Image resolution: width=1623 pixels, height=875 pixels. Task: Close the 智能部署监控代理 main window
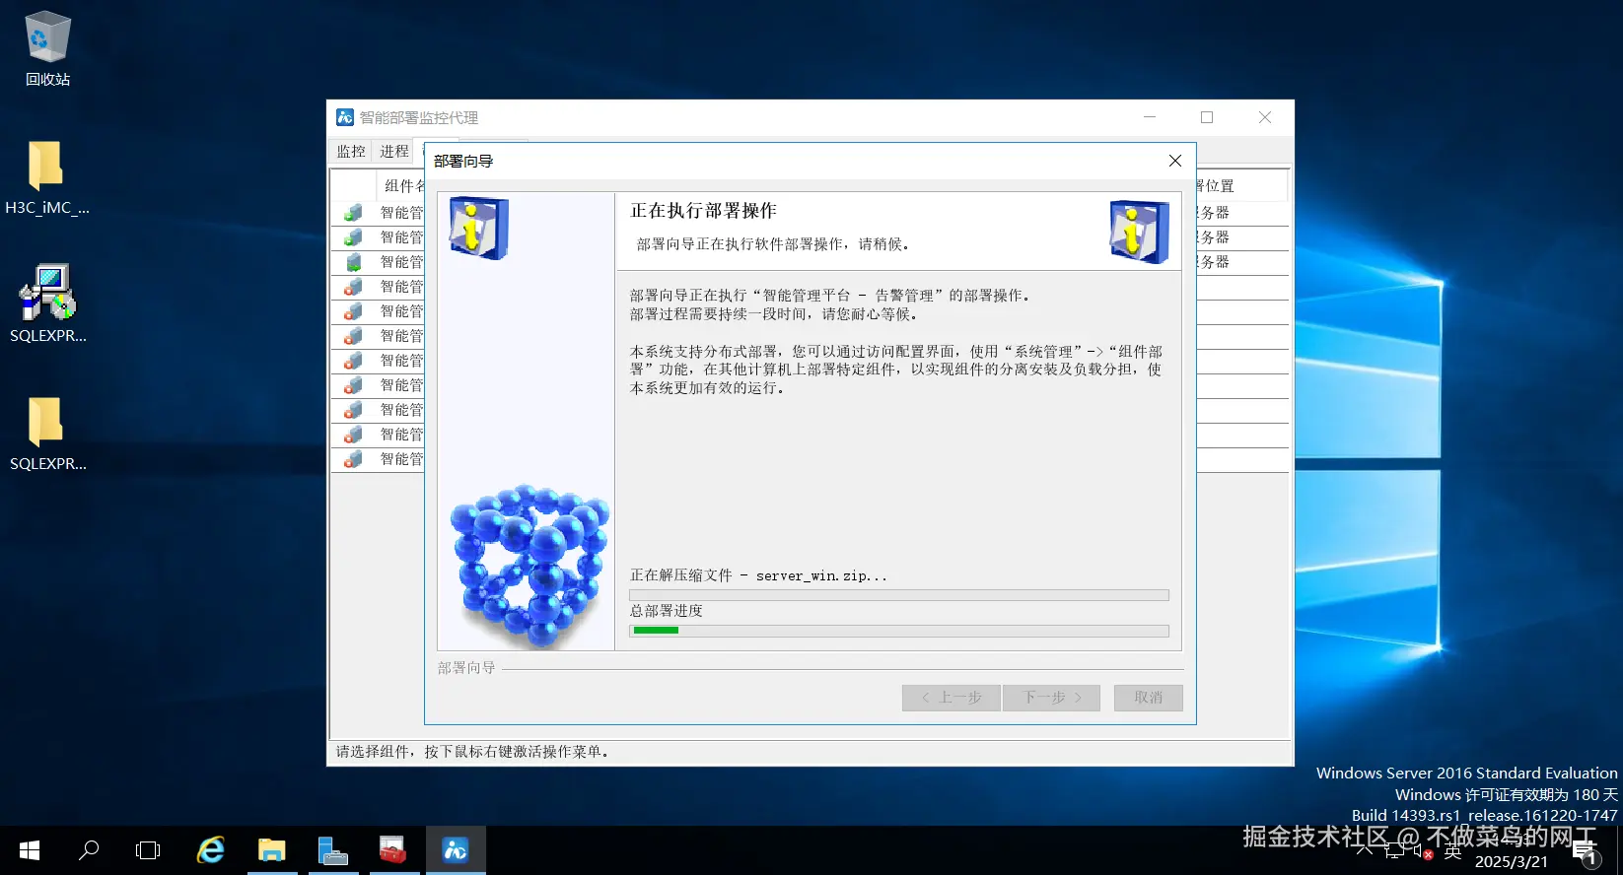coord(1265,117)
